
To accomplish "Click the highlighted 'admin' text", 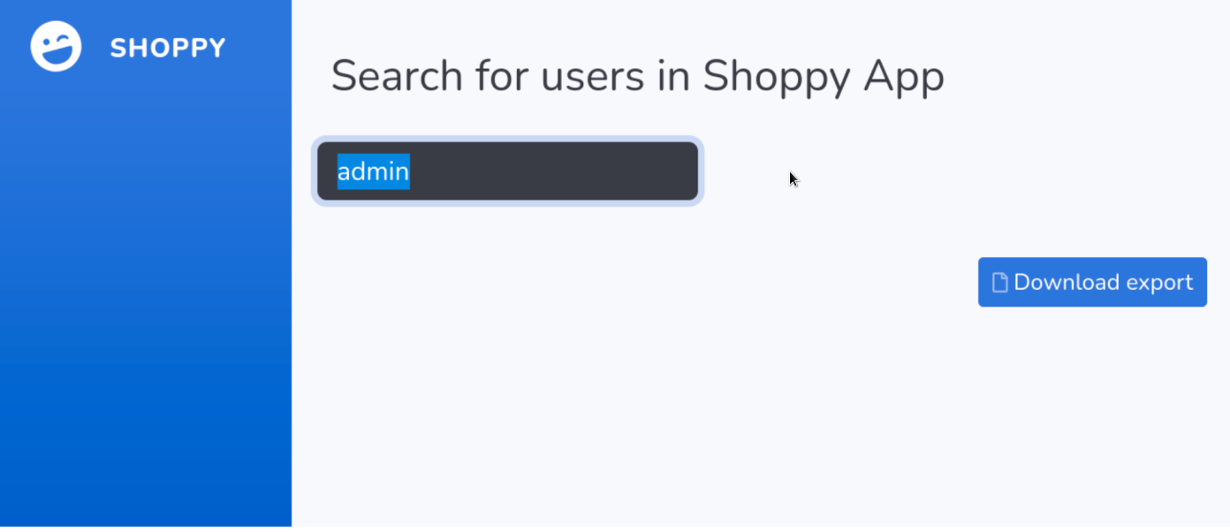I will point(373,171).
